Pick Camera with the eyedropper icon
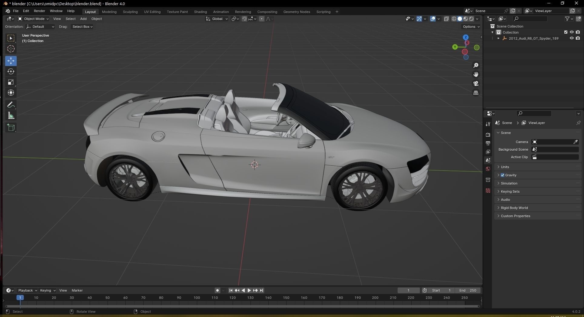Image resolution: width=584 pixels, height=317 pixels. click(x=575, y=142)
